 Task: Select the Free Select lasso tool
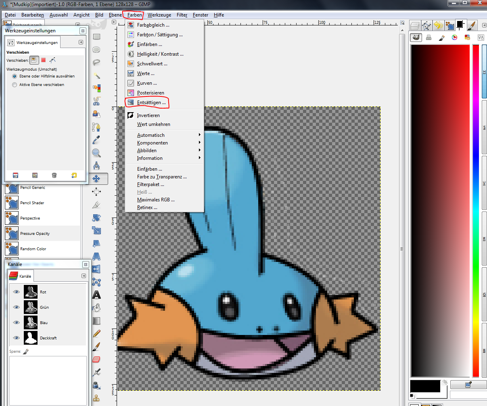click(96, 63)
